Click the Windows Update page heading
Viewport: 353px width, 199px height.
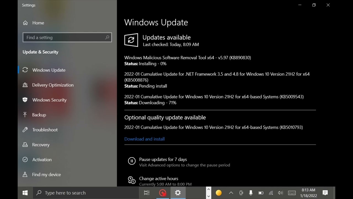tap(156, 22)
